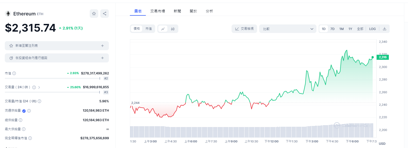Click pie chart icon in 在投資組合內進行追蹤 row
This screenshot has height=148, width=408.
click(11, 58)
